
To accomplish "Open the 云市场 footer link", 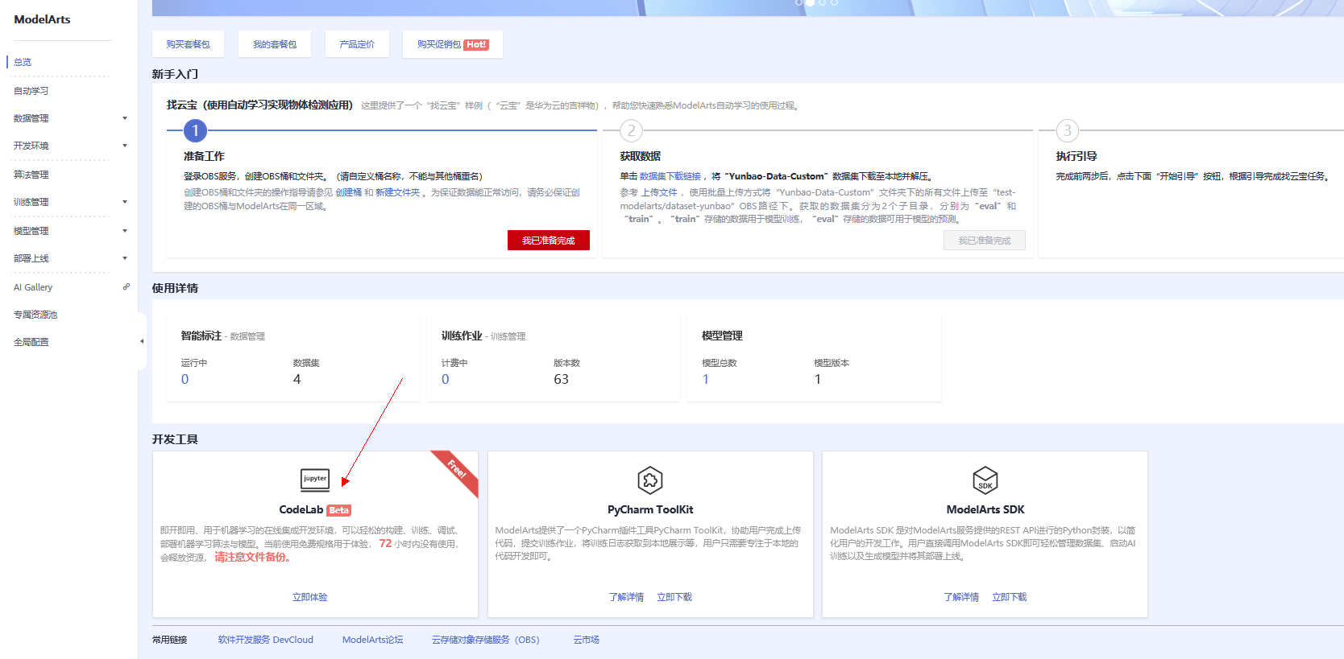I will [587, 640].
